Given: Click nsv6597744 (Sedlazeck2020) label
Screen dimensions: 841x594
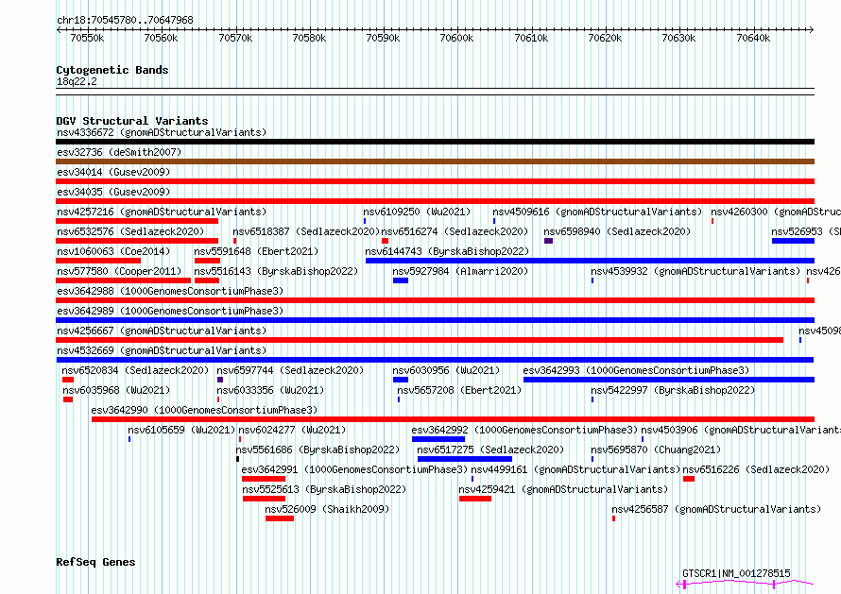Looking at the screenshot, I should click(x=290, y=370).
